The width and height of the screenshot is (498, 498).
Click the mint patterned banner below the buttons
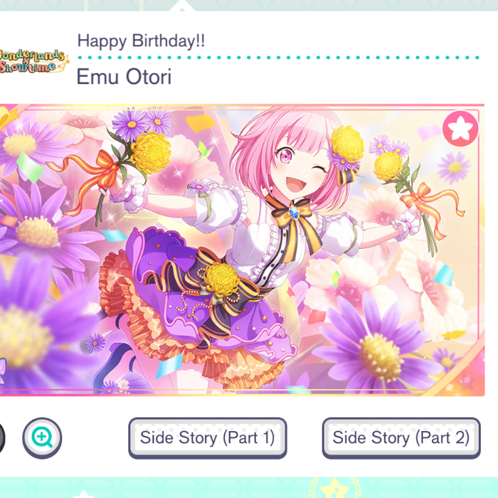click(x=249, y=487)
